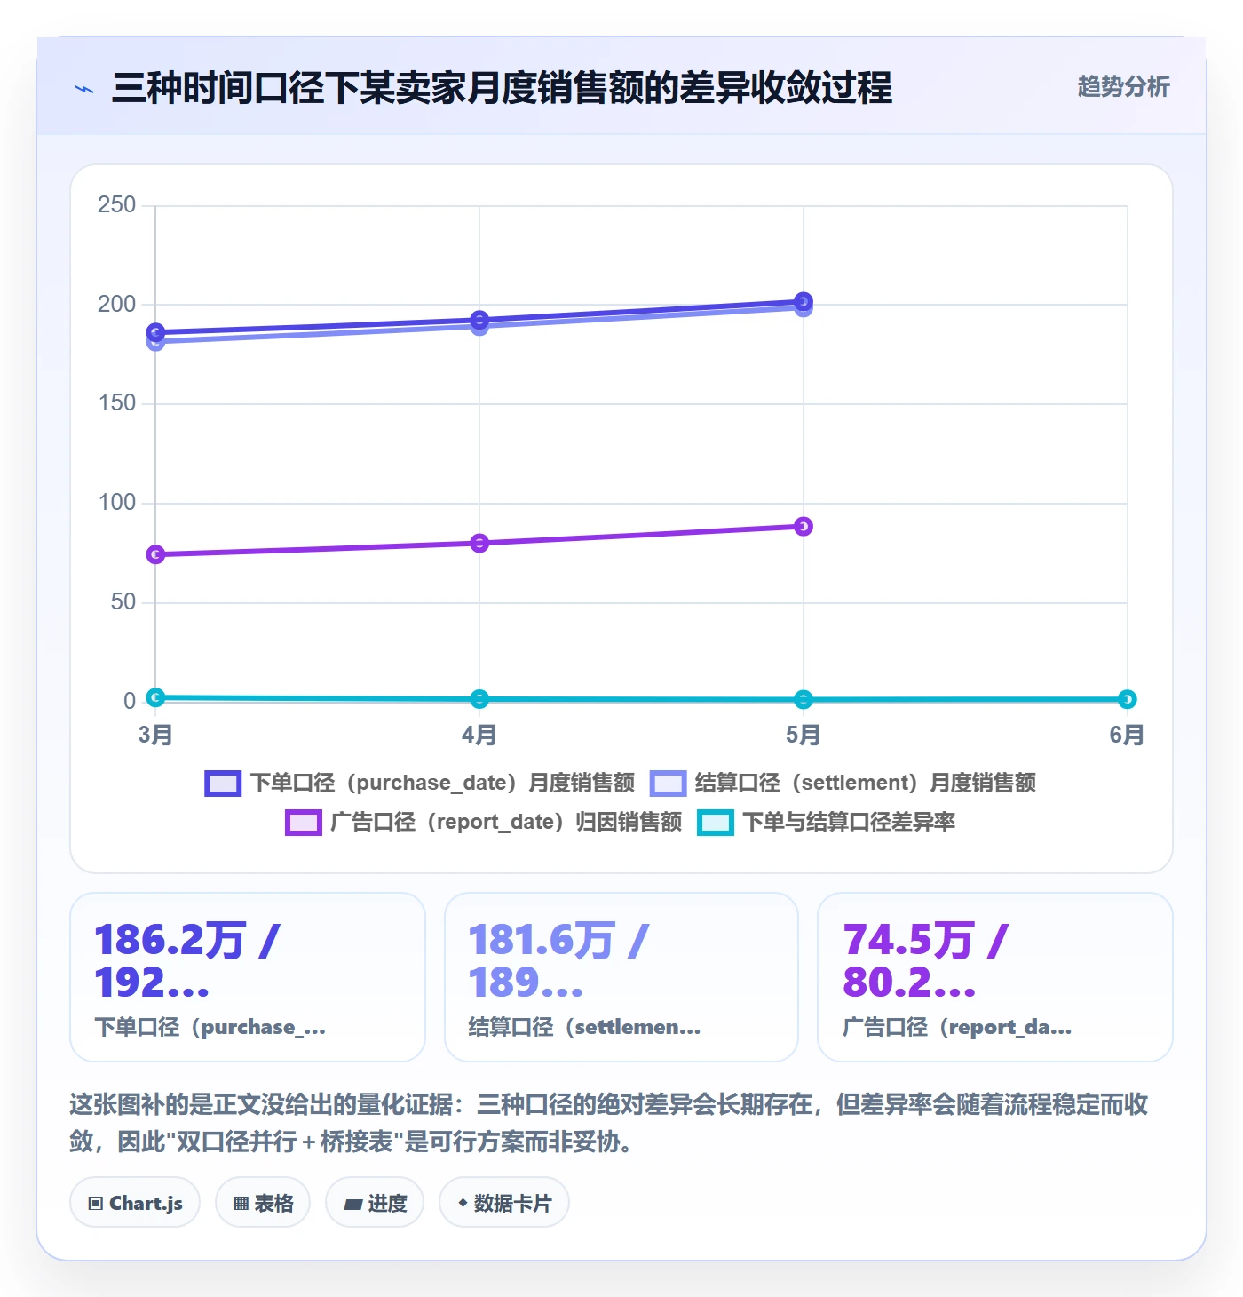1243x1297 pixels.
Task: Select the 进度 tag
Action: (x=375, y=1203)
